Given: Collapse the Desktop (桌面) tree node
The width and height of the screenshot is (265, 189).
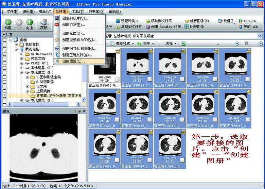Looking at the screenshot, I should click(11, 40).
